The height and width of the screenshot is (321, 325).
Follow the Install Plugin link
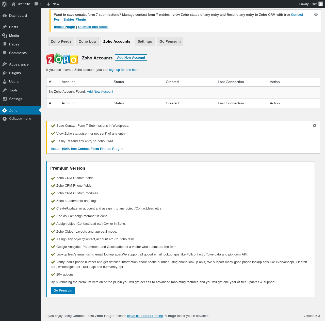click(64, 27)
